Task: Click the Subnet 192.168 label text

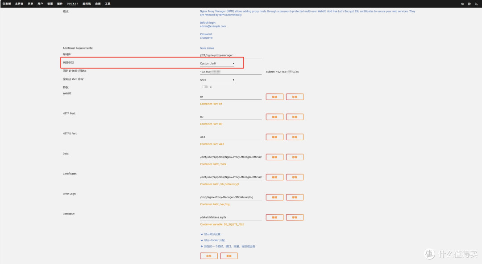Action: click(282, 72)
